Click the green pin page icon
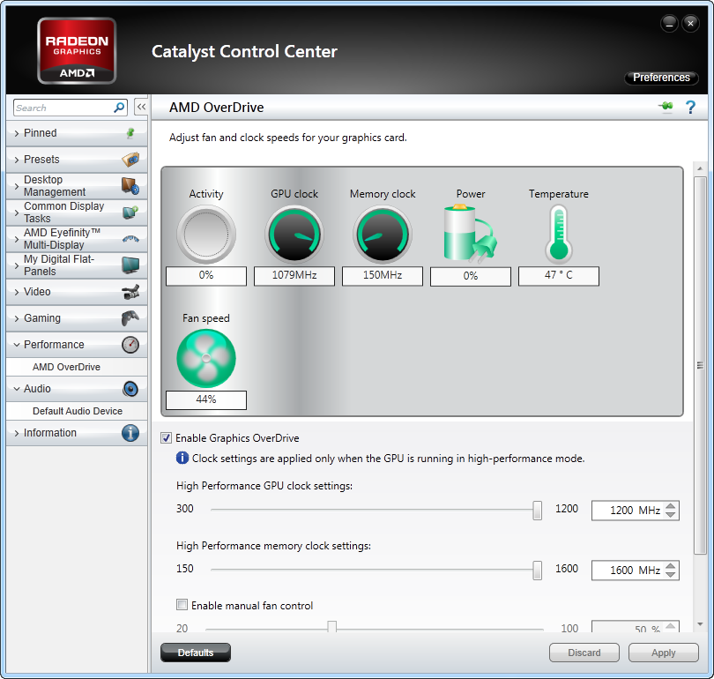 (666, 107)
